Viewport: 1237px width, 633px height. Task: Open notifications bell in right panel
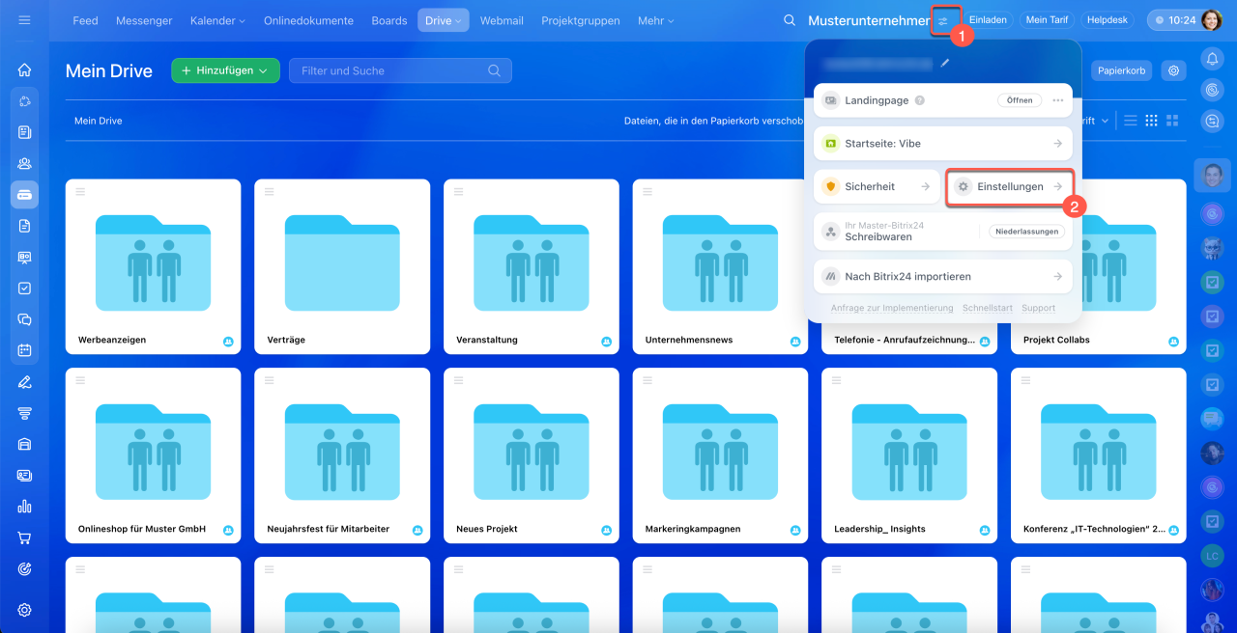point(1212,59)
